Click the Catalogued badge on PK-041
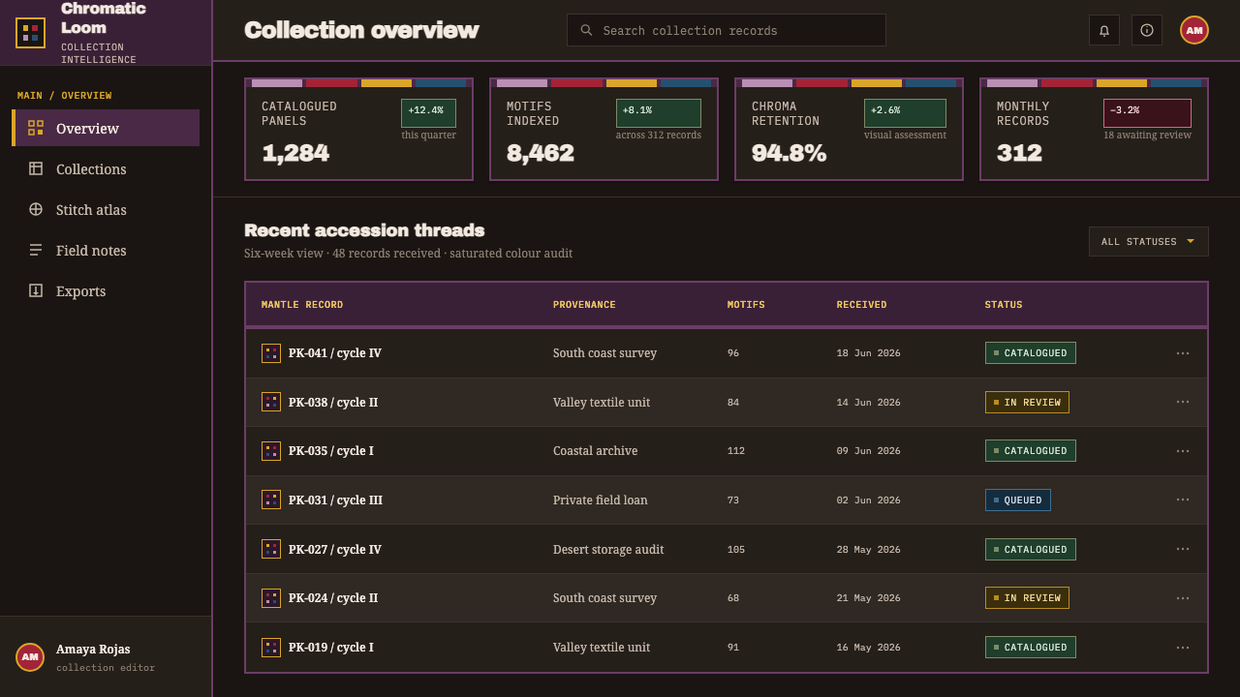The height and width of the screenshot is (697, 1240). (1031, 353)
